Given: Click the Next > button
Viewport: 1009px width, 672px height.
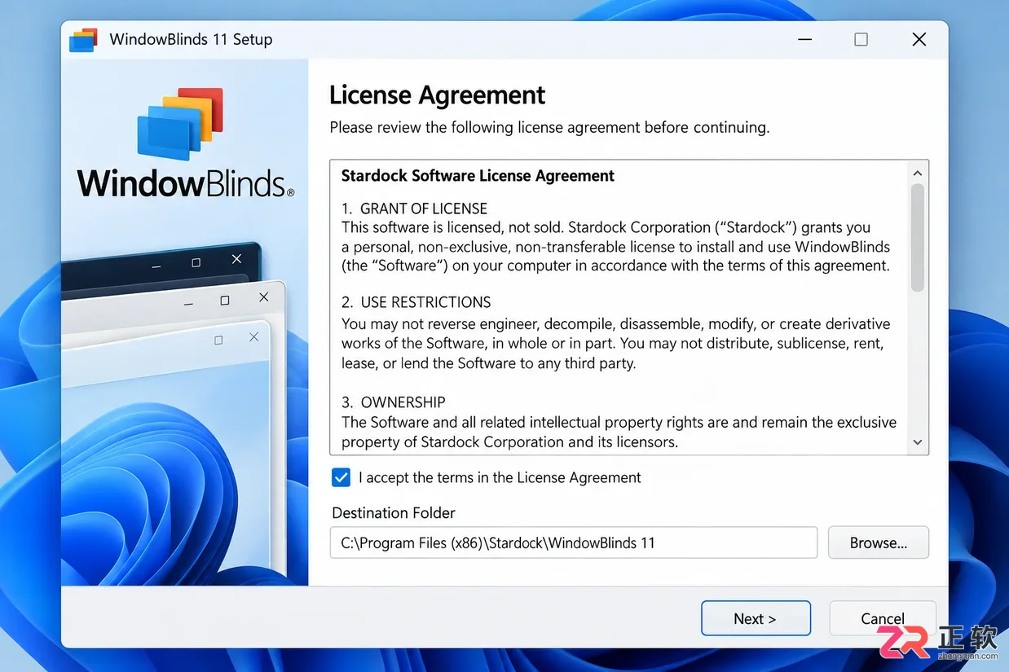Looking at the screenshot, I should (x=756, y=618).
